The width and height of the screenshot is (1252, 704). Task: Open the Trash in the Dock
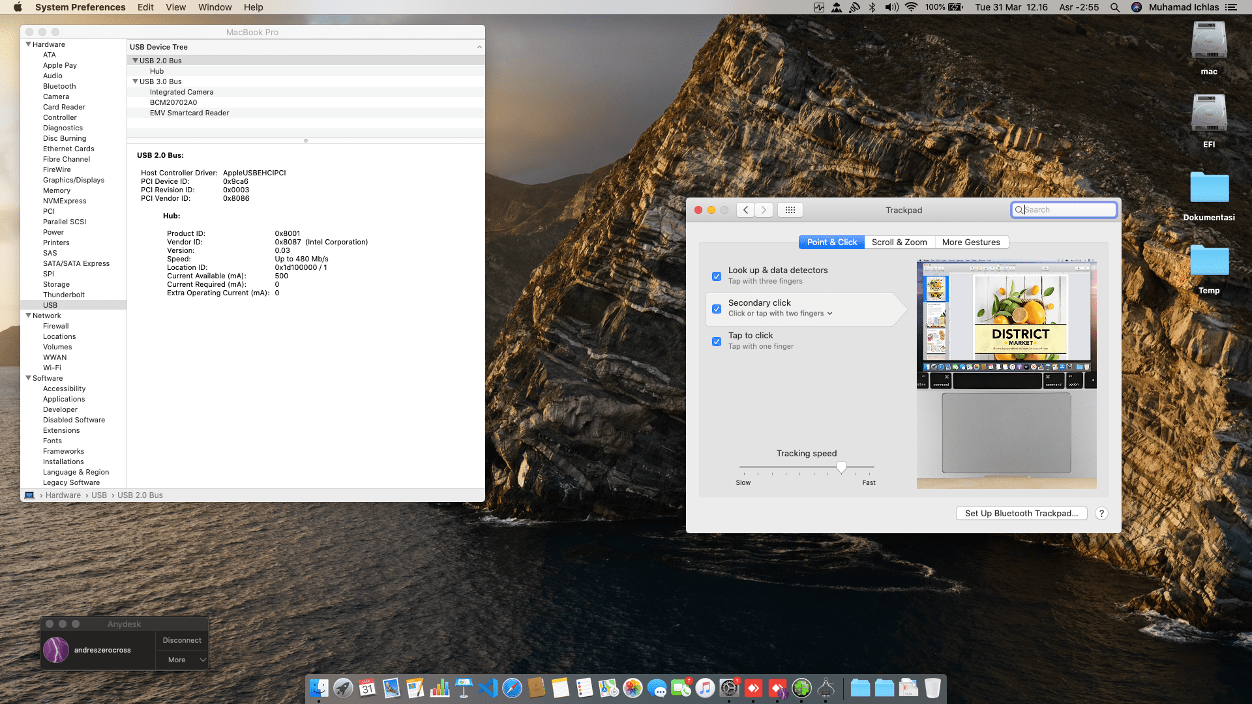pos(932,688)
